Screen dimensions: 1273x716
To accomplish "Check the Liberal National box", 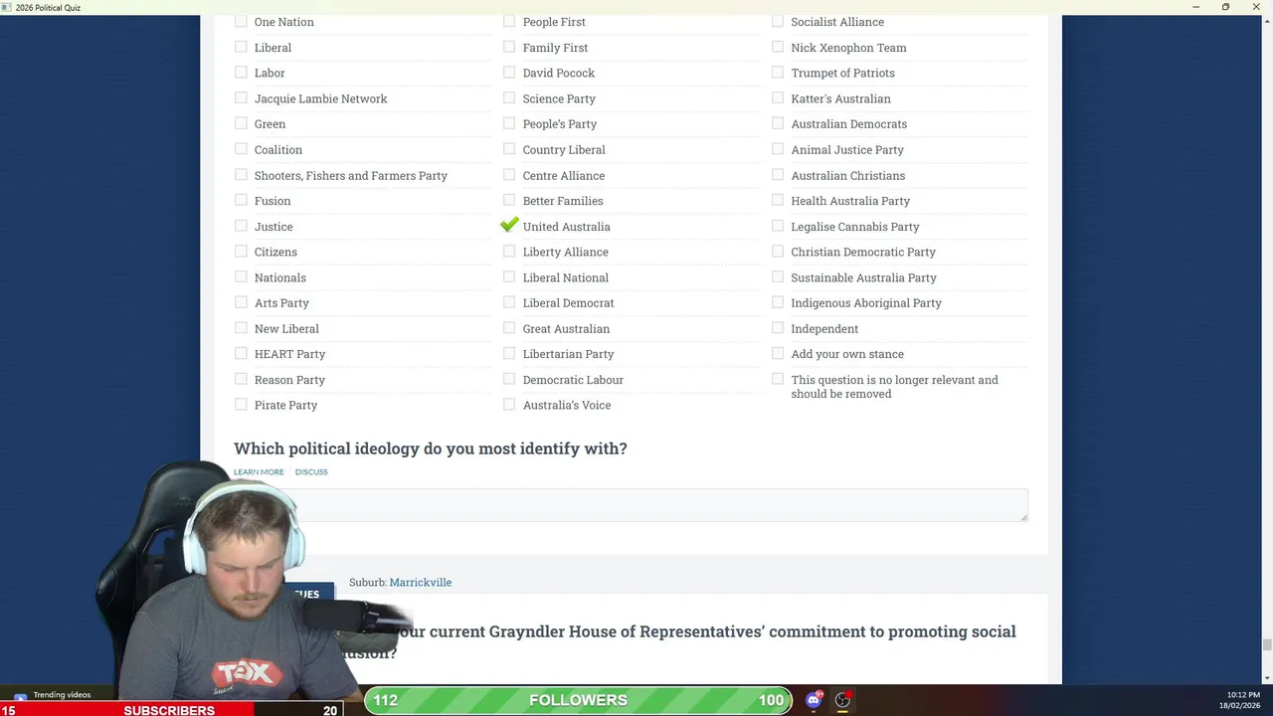I will point(509,276).
